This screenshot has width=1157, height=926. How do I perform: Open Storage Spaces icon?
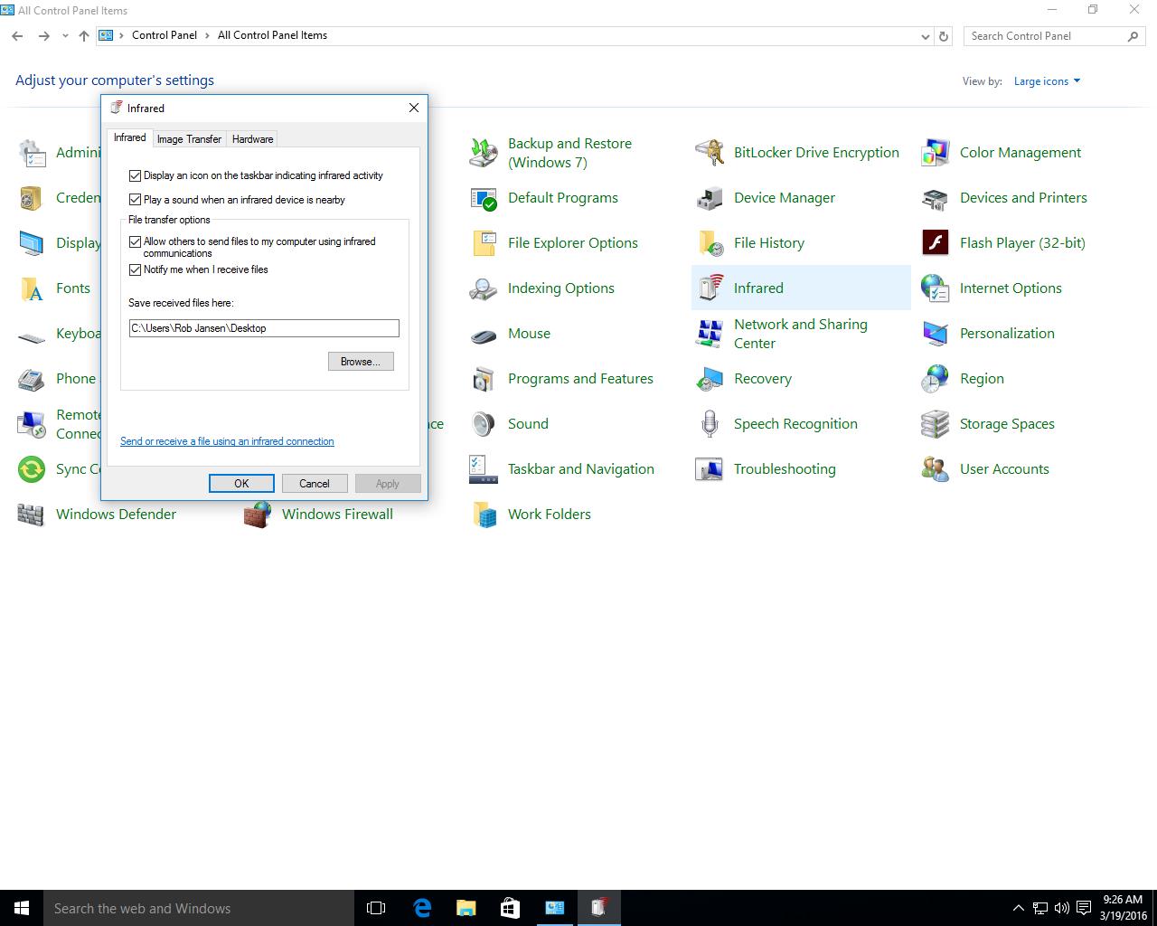936,424
